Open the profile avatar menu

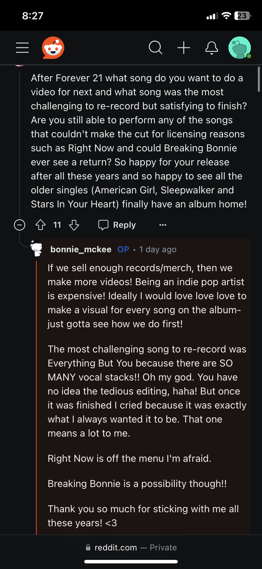pos(240,48)
